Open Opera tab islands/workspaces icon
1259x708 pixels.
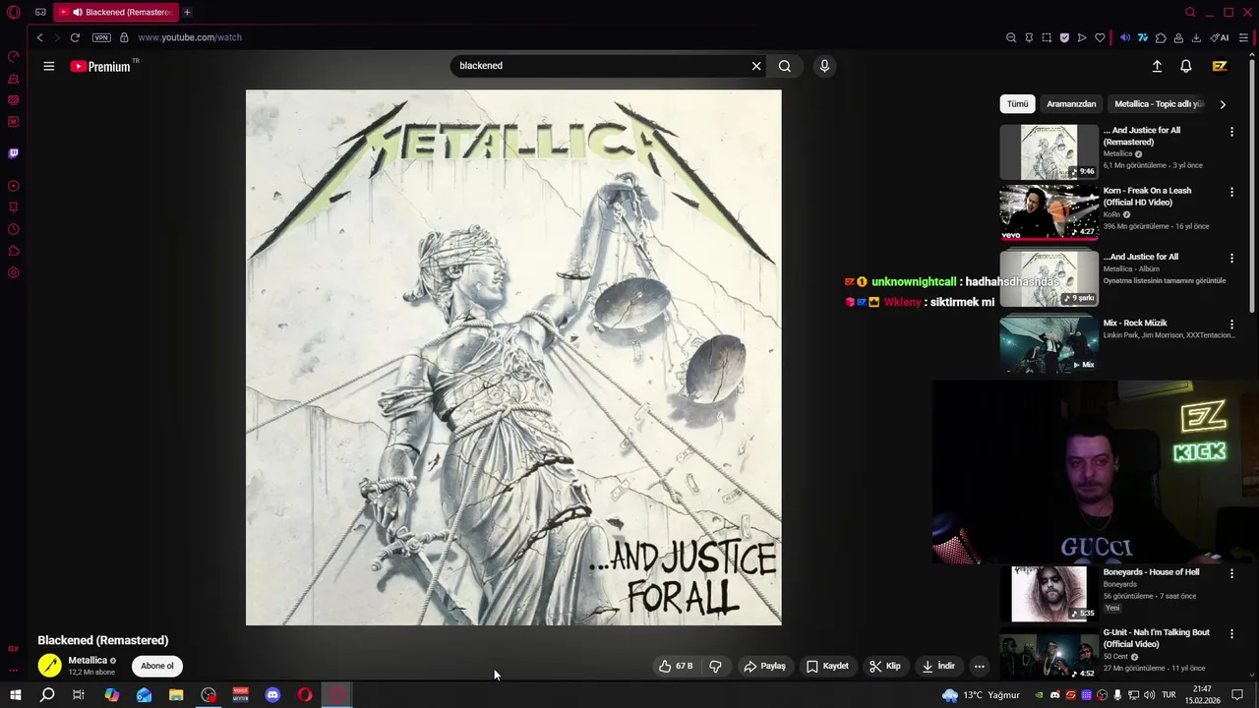coord(40,12)
